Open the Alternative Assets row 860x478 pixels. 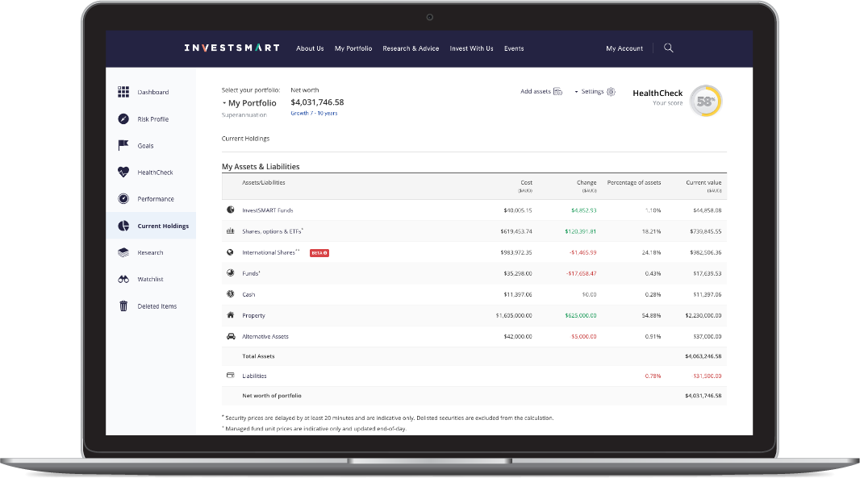[265, 337]
